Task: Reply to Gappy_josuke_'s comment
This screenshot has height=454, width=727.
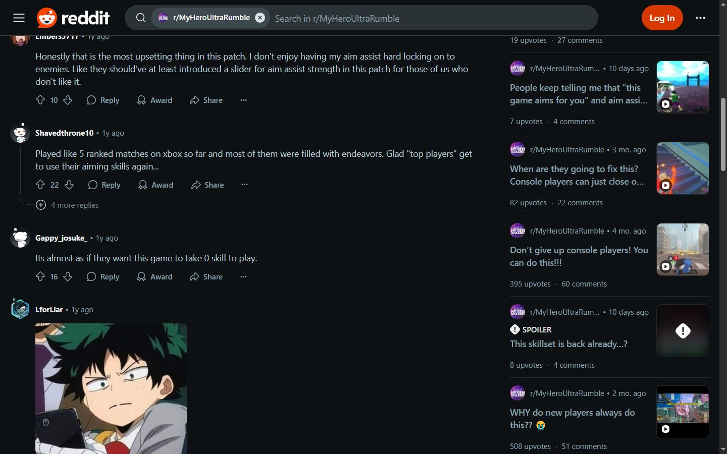Action: pos(103,276)
